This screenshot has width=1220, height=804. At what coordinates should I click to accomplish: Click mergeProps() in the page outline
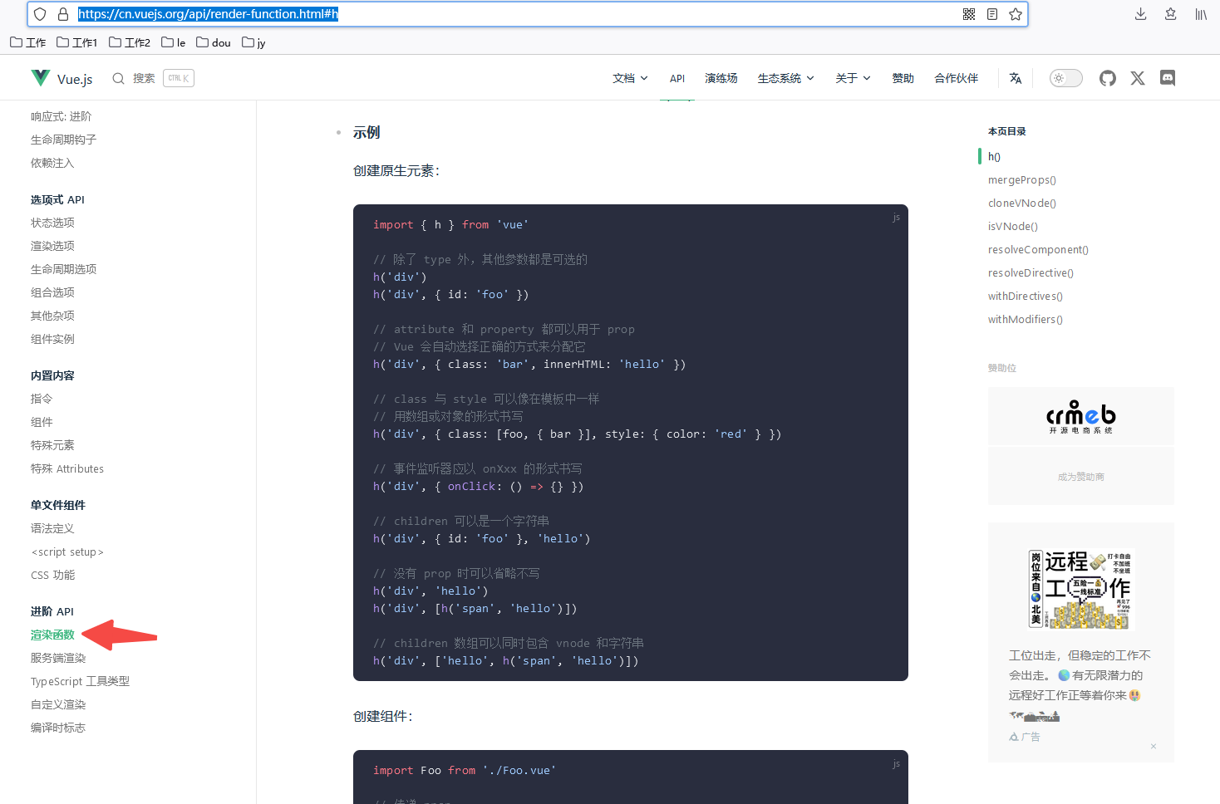coord(1021,179)
